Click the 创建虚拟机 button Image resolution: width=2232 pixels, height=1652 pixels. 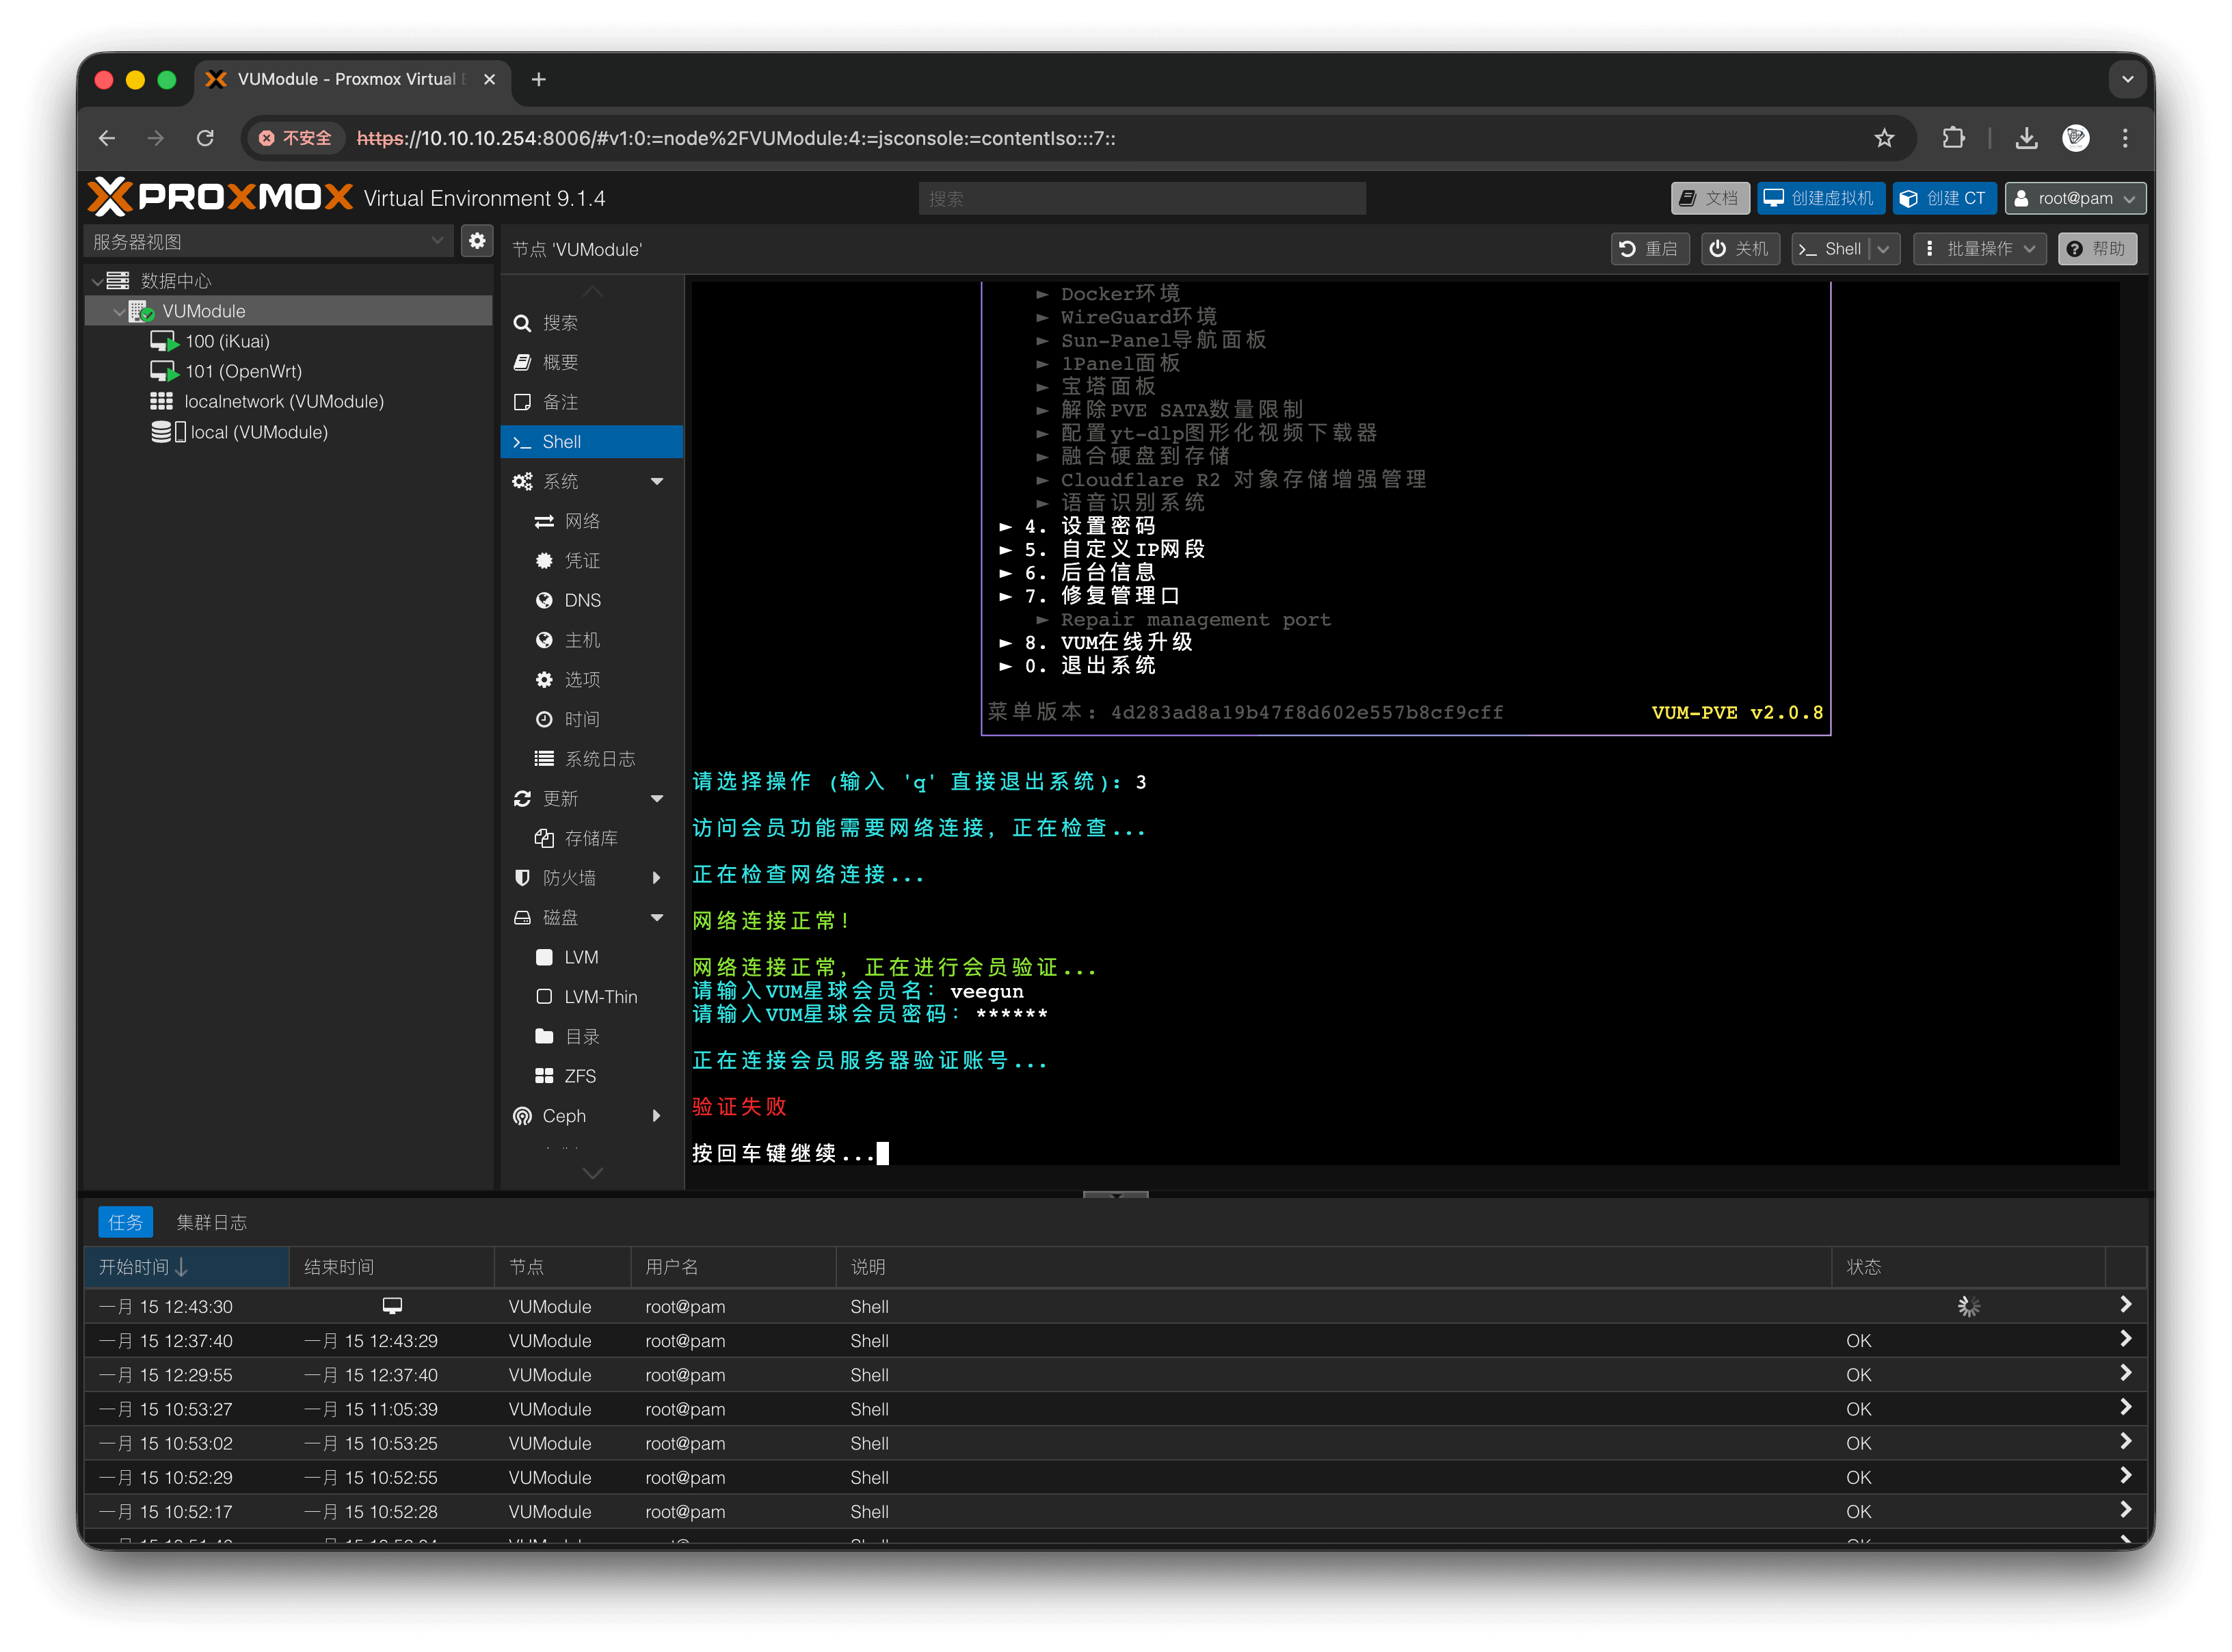point(1820,198)
